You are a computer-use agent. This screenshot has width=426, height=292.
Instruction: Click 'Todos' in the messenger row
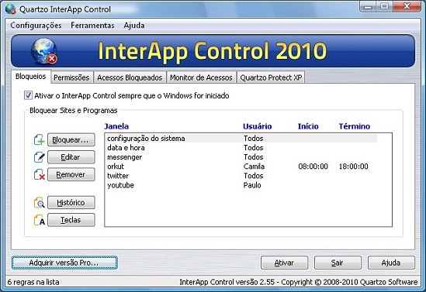(254, 157)
